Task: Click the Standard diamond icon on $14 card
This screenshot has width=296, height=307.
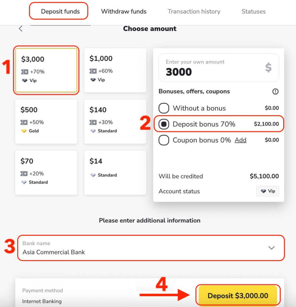Action: tap(93, 175)
